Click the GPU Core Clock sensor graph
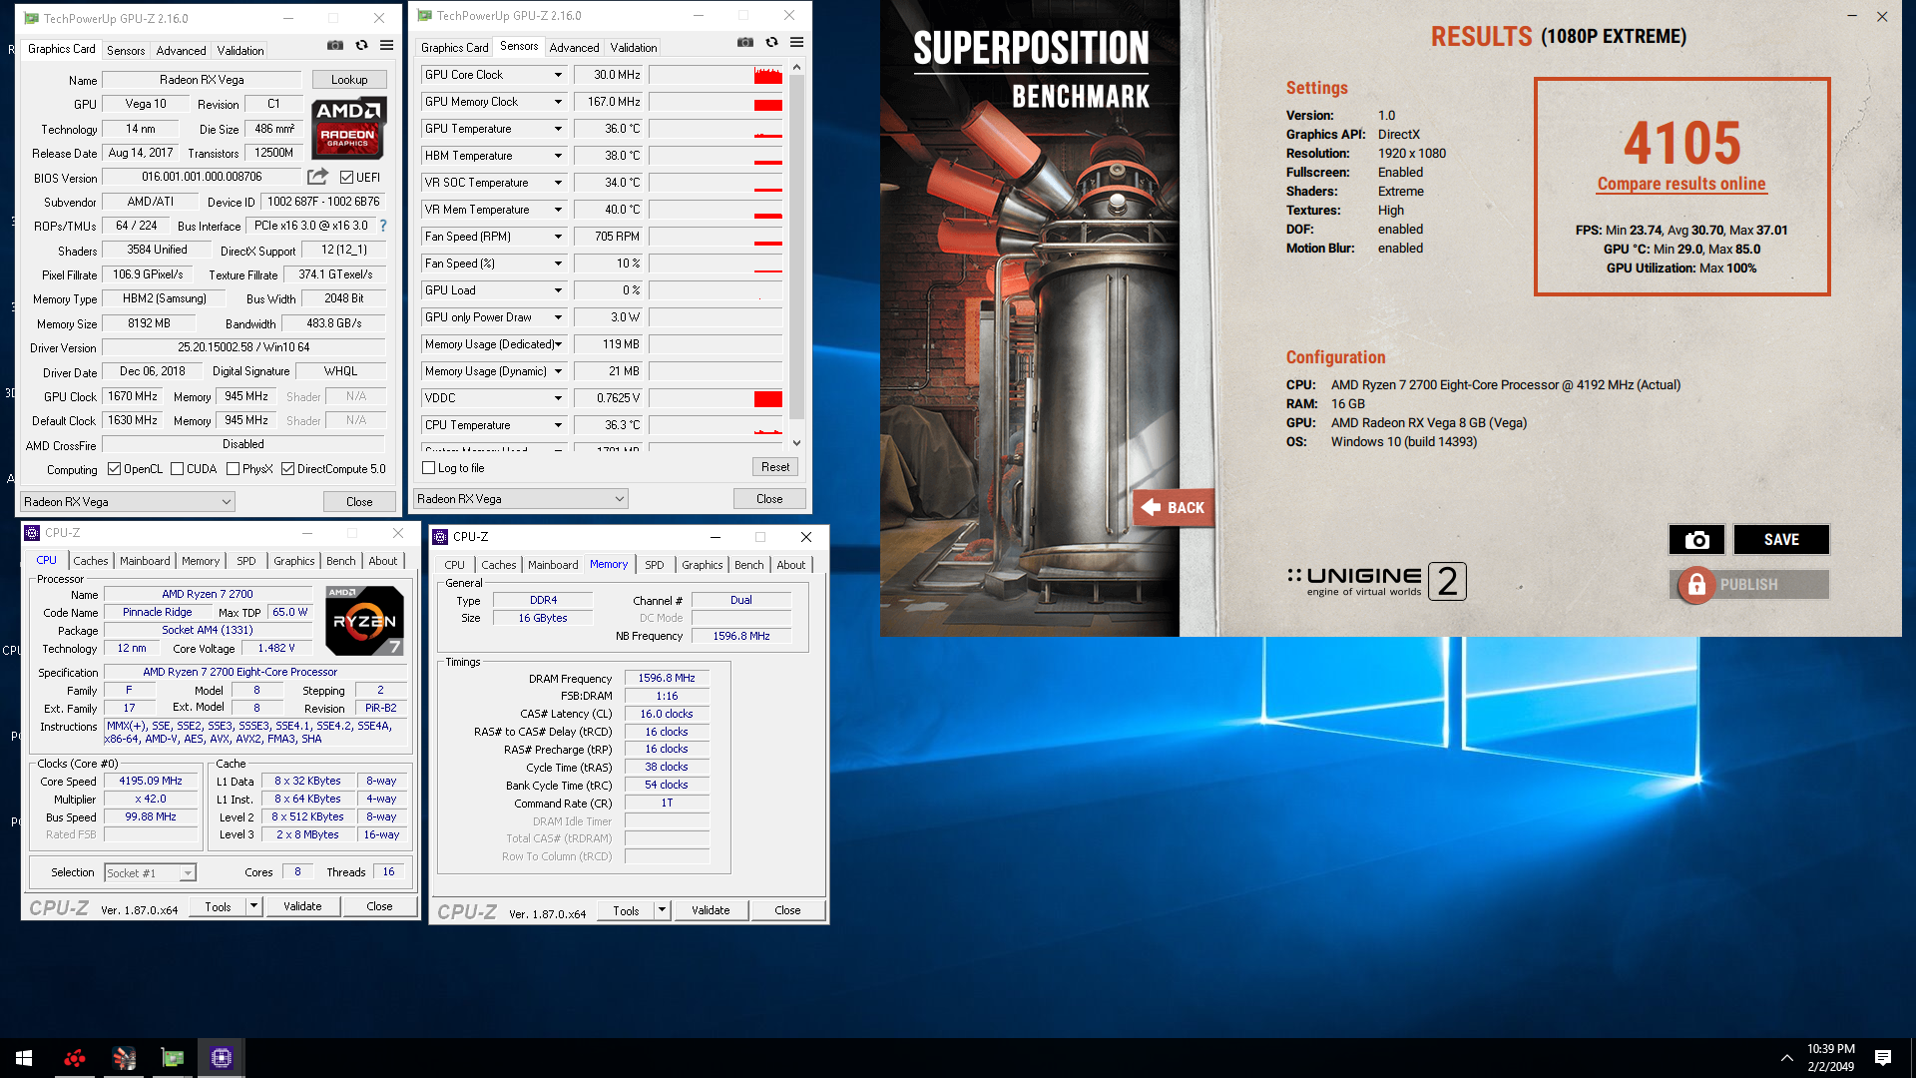Screen dimensions: 1916x1078 (x=716, y=75)
